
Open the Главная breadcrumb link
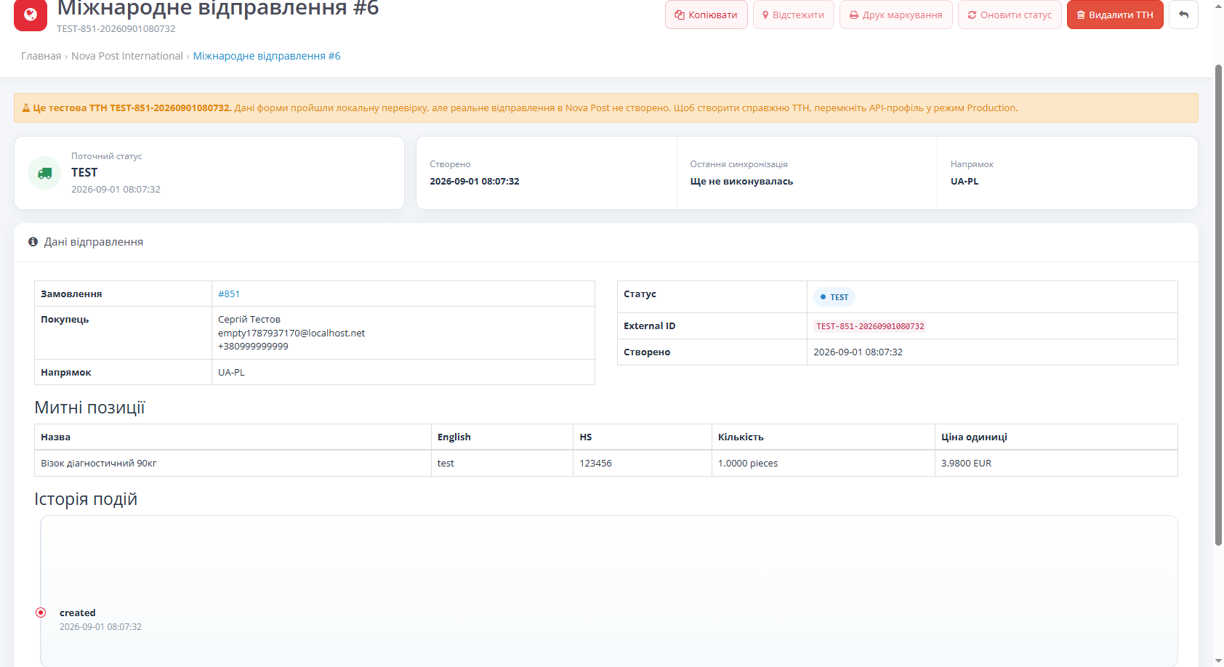point(41,56)
